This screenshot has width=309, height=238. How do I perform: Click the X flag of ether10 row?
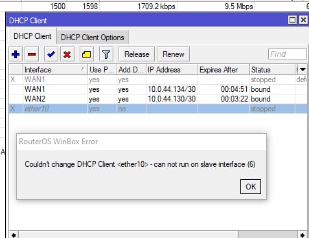(x=12, y=109)
